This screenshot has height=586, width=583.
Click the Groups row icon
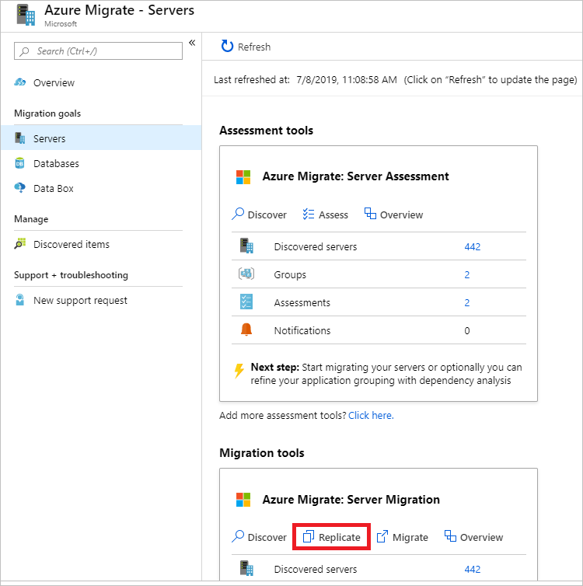point(246,274)
